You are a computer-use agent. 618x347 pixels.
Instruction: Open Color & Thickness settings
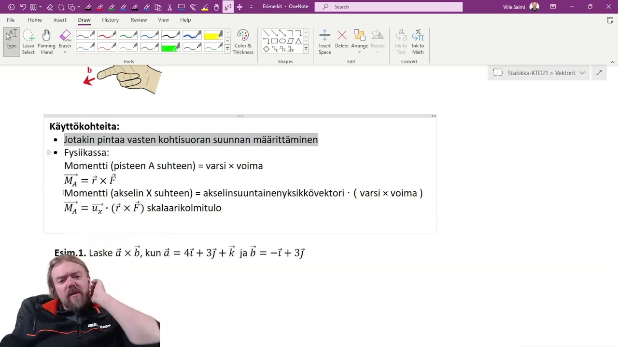[x=243, y=42]
